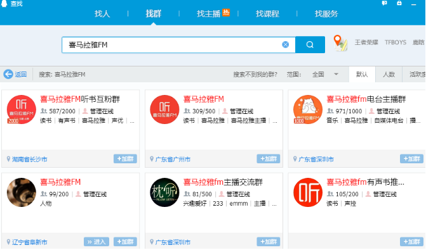This screenshot has width=433, height=250.
Task: Click the location pin icon beside 广东省深圳市 in 电台主播群
Action: 295,159
